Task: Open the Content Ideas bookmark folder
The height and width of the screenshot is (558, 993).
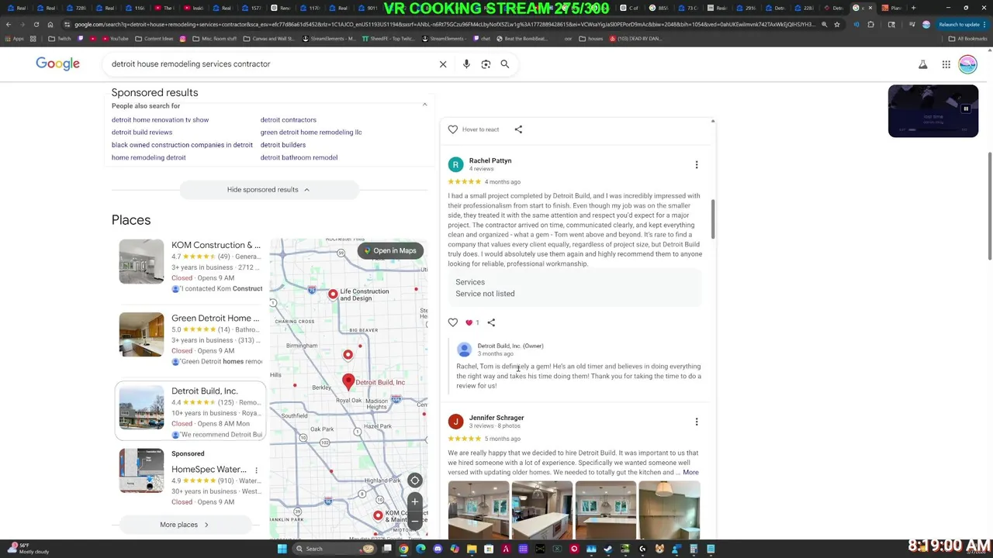Action: pos(154,39)
